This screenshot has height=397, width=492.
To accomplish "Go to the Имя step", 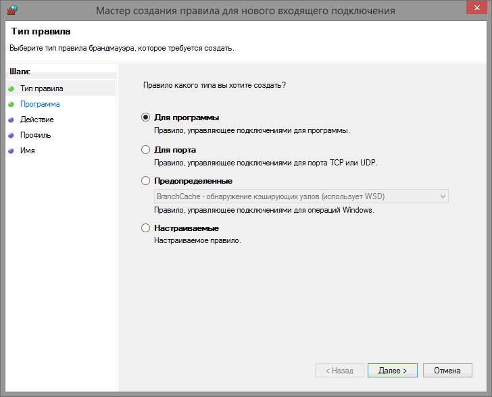I will 28,151.
